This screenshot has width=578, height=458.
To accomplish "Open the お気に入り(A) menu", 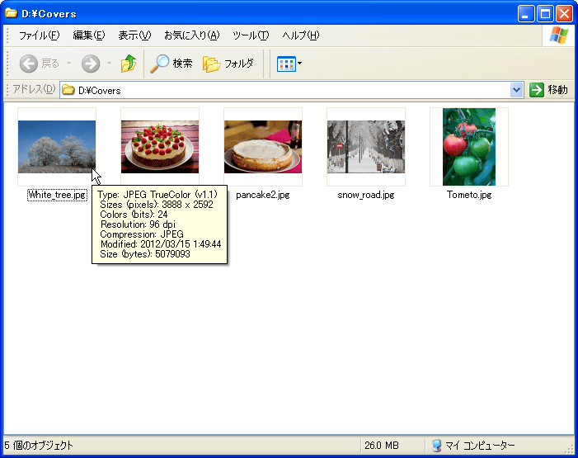I will click(191, 35).
